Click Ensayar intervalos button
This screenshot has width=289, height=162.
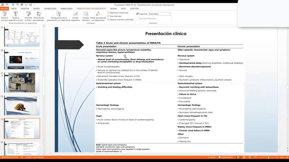coord(86,16)
